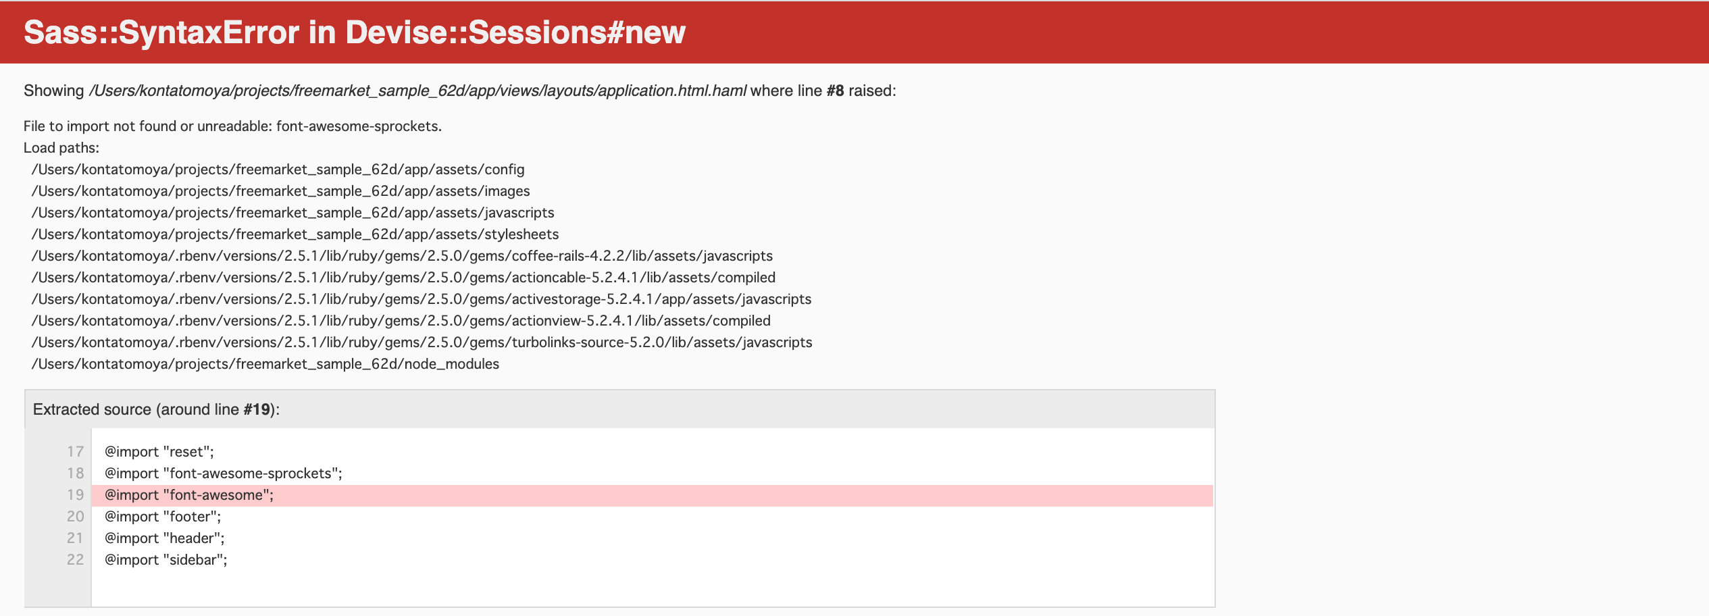Click the 'File to import not found' message
This screenshot has height=616, width=1709.
pos(232,126)
